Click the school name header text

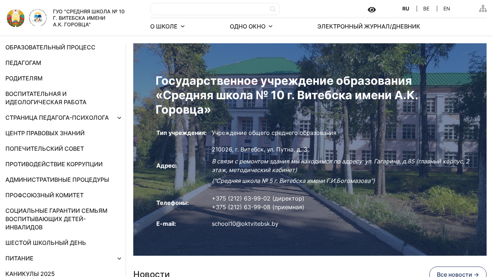point(89,18)
